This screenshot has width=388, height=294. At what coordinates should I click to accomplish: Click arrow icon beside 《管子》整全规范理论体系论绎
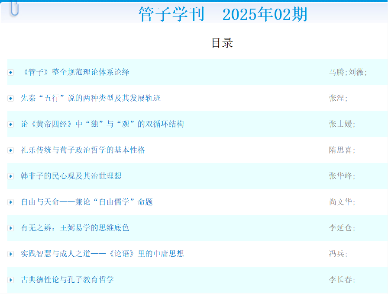point(11,72)
